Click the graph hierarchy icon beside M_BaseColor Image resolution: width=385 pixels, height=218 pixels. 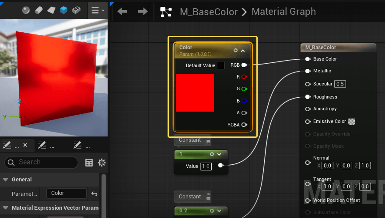[x=166, y=12]
